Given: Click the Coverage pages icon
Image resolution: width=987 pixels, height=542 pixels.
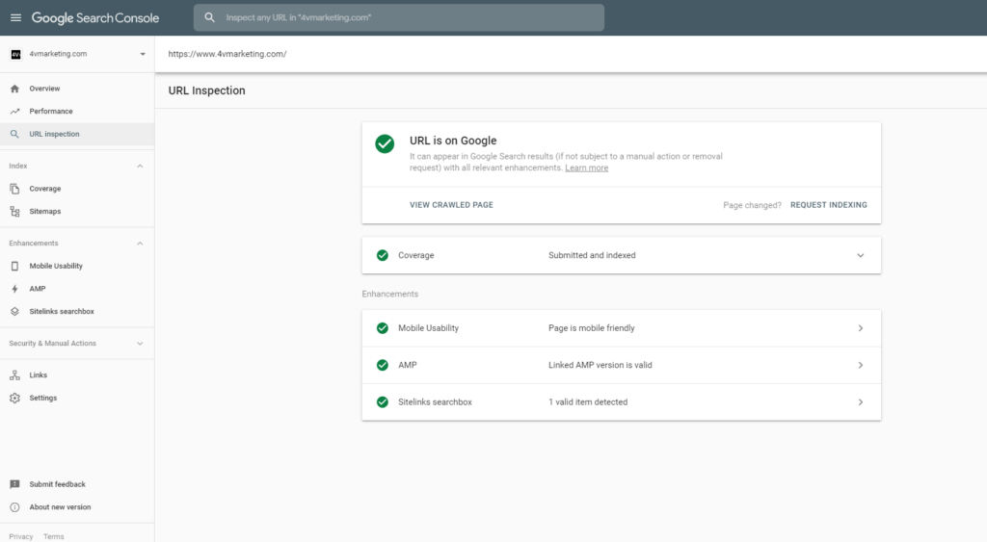Looking at the screenshot, I should click(x=14, y=189).
